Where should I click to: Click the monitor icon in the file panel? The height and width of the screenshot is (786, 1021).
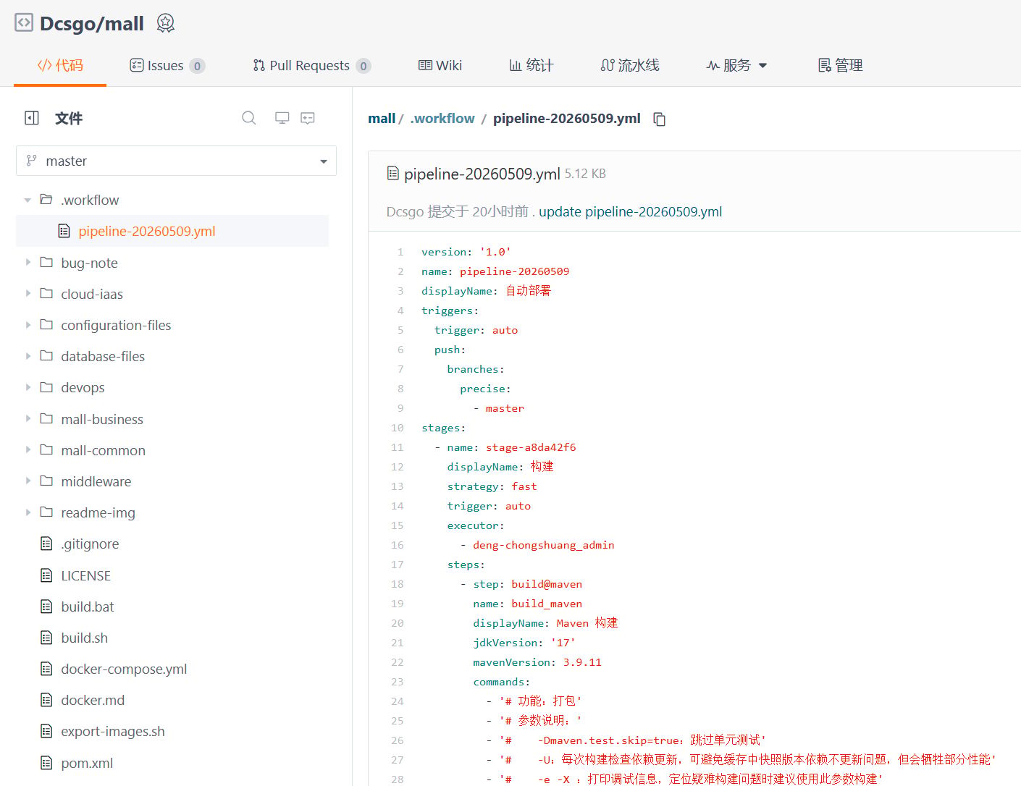(282, 118)
